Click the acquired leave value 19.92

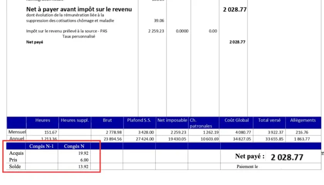(83, 153)
